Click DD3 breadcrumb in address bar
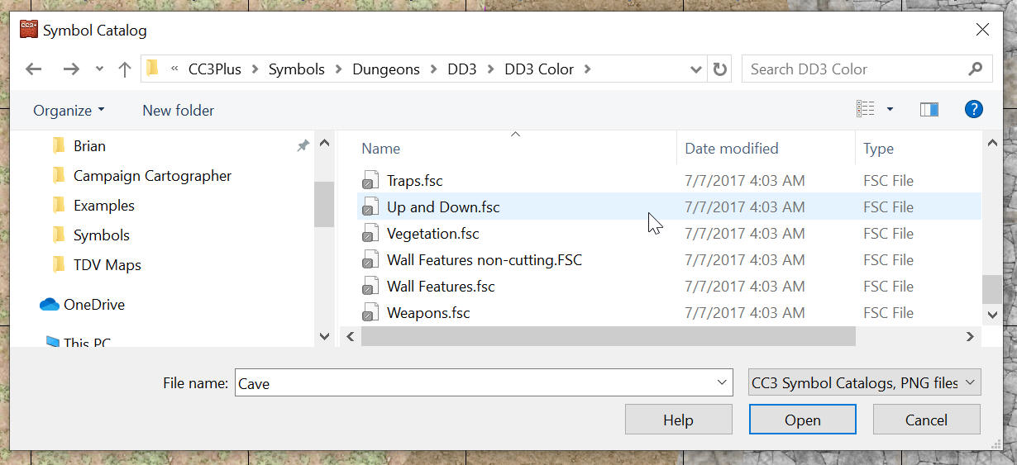 tap(462, 69)
